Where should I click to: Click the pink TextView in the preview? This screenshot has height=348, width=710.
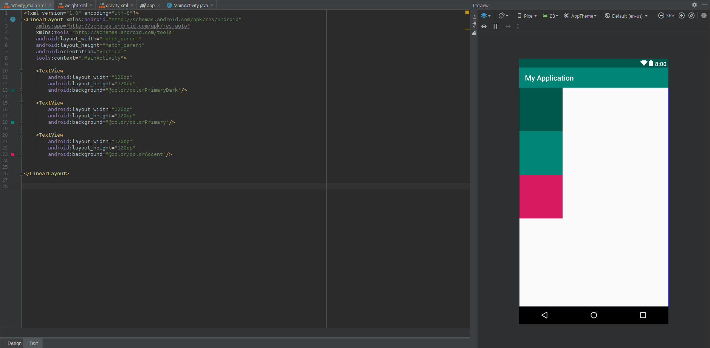[541, 197]
